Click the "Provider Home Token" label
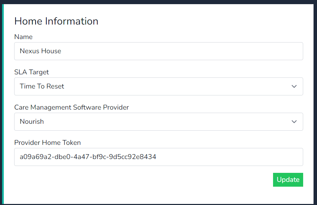Image resolution: width=317 pixels, height=205 pixels. tap(47, 142)
